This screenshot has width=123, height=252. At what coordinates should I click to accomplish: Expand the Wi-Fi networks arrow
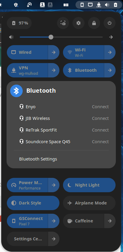pyautogui.click(x=110, y=52)
